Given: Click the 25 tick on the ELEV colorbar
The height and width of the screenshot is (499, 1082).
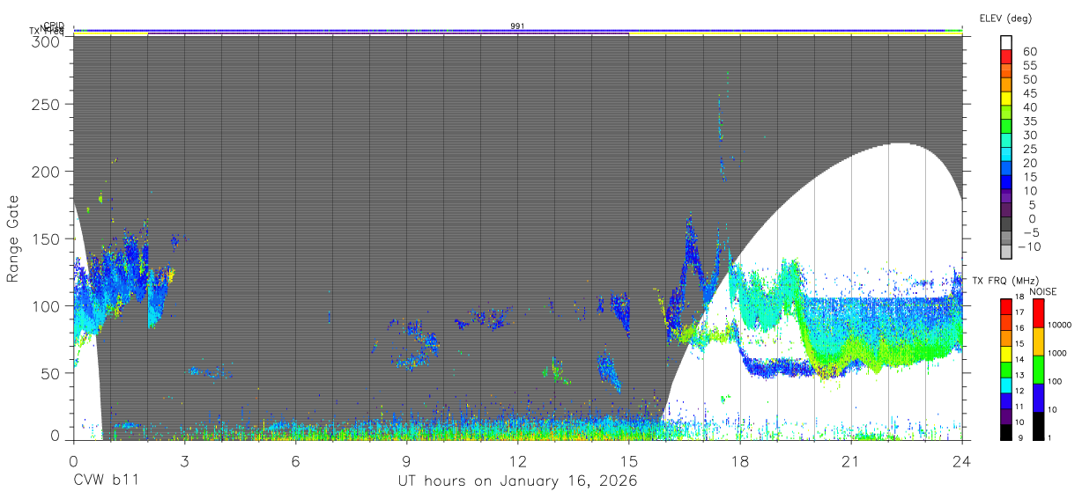Looking at the screenshot, I should point(1029,149).
